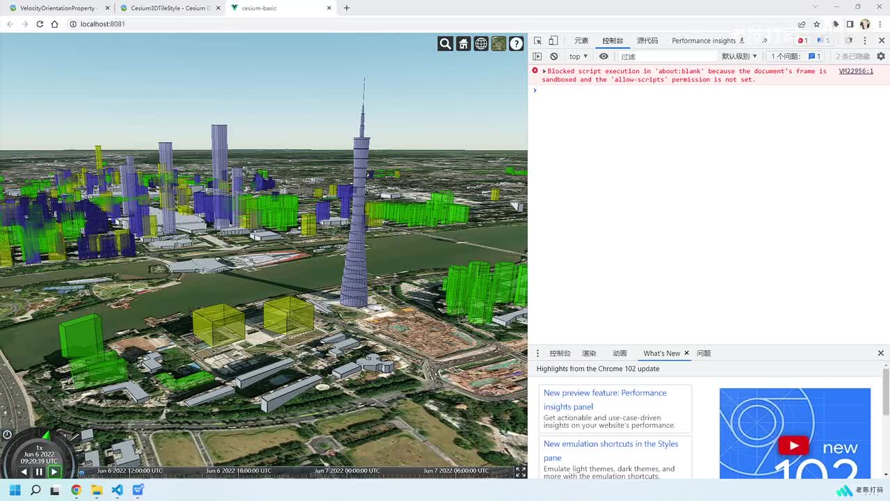Image resolution: width=890 pixels, height=501 pixels.
Task: Switch to the 控制台 (Console) tab
Action: [x=613, y=41]
